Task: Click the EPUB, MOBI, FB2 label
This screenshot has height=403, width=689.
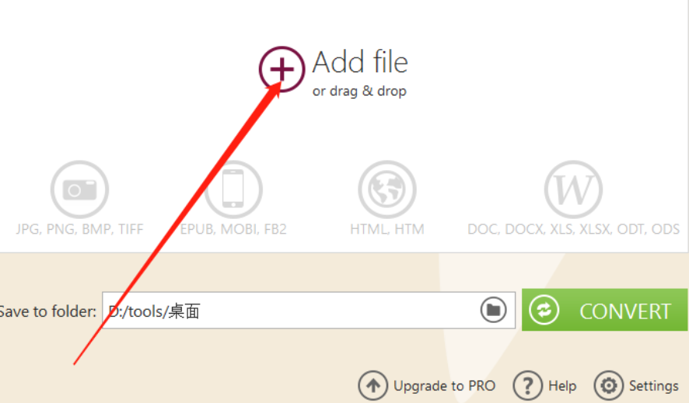Action: (233, 229)
